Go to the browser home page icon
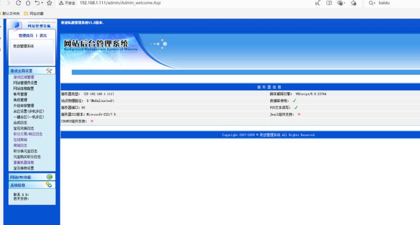The width and height of the screenshot is (420, 225). (x=28, y=3)
